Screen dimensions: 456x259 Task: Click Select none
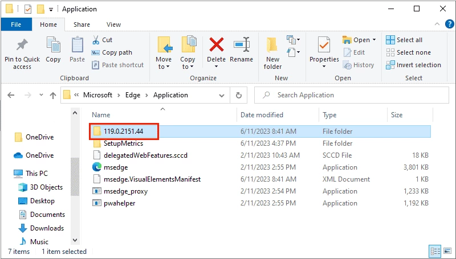point(408,52)
